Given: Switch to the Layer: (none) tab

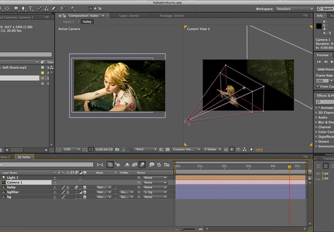Looking at the screenshot, I should click(x=129, y=16).
